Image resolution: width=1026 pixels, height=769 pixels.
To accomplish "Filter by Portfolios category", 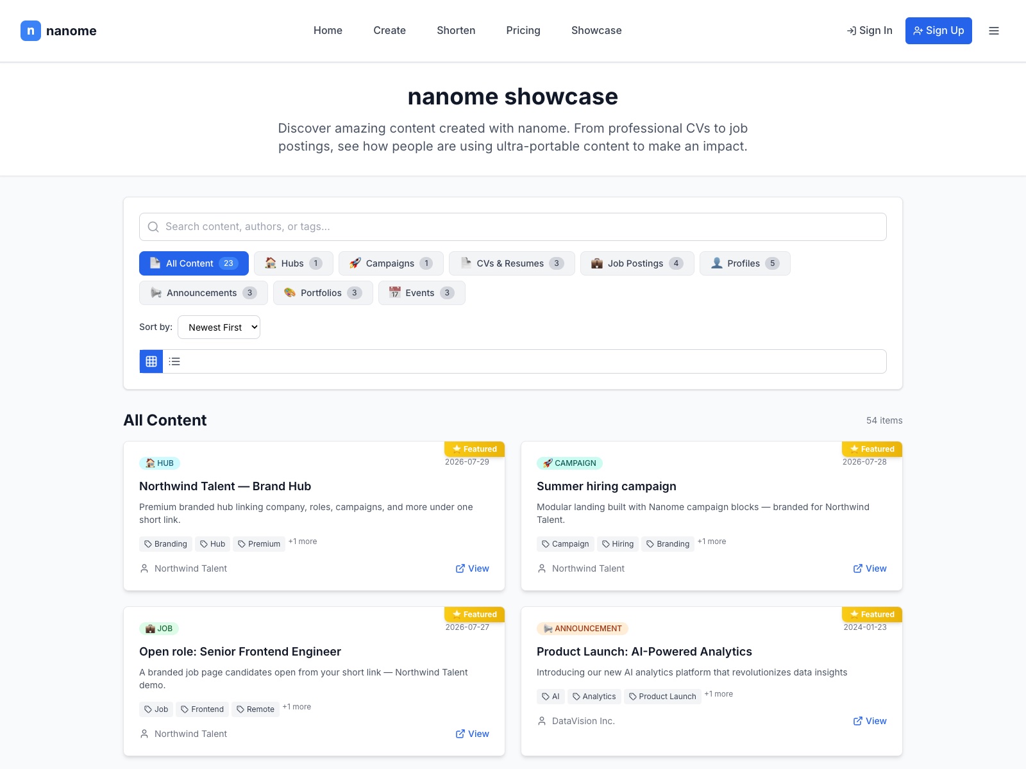I will 323,293.
